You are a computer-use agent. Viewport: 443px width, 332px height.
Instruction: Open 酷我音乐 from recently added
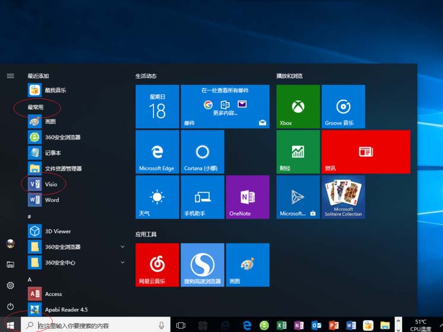(76, 90)
